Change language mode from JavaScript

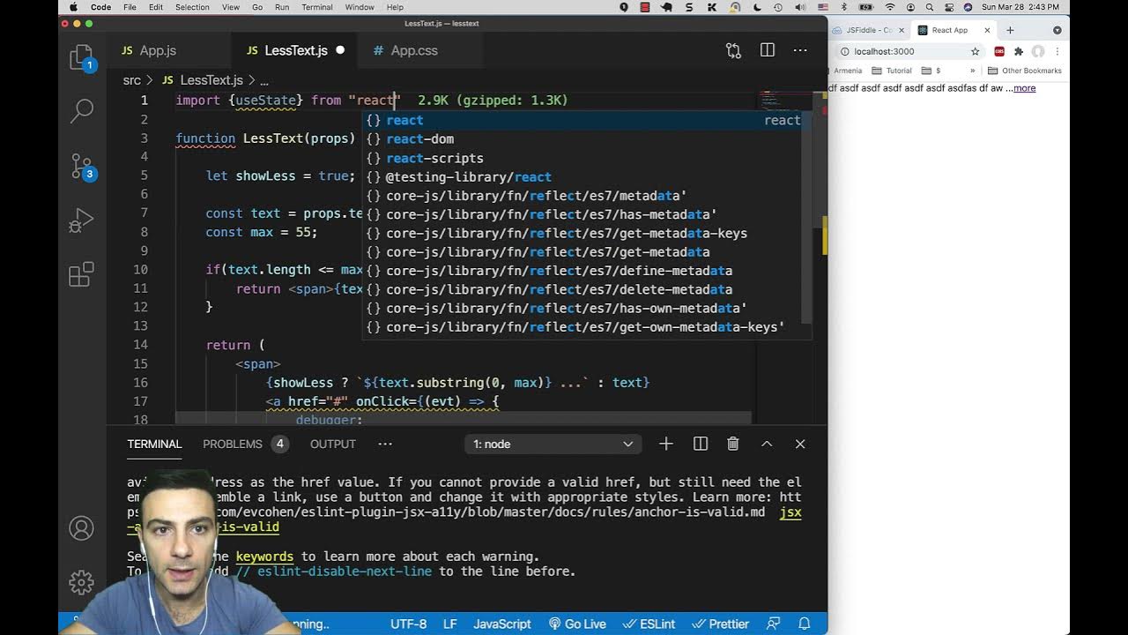click(502, 624)
